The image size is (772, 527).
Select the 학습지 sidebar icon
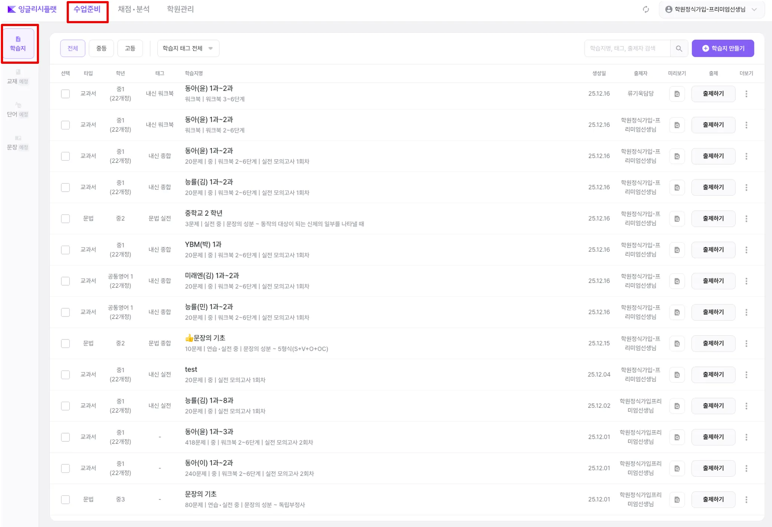18,44
